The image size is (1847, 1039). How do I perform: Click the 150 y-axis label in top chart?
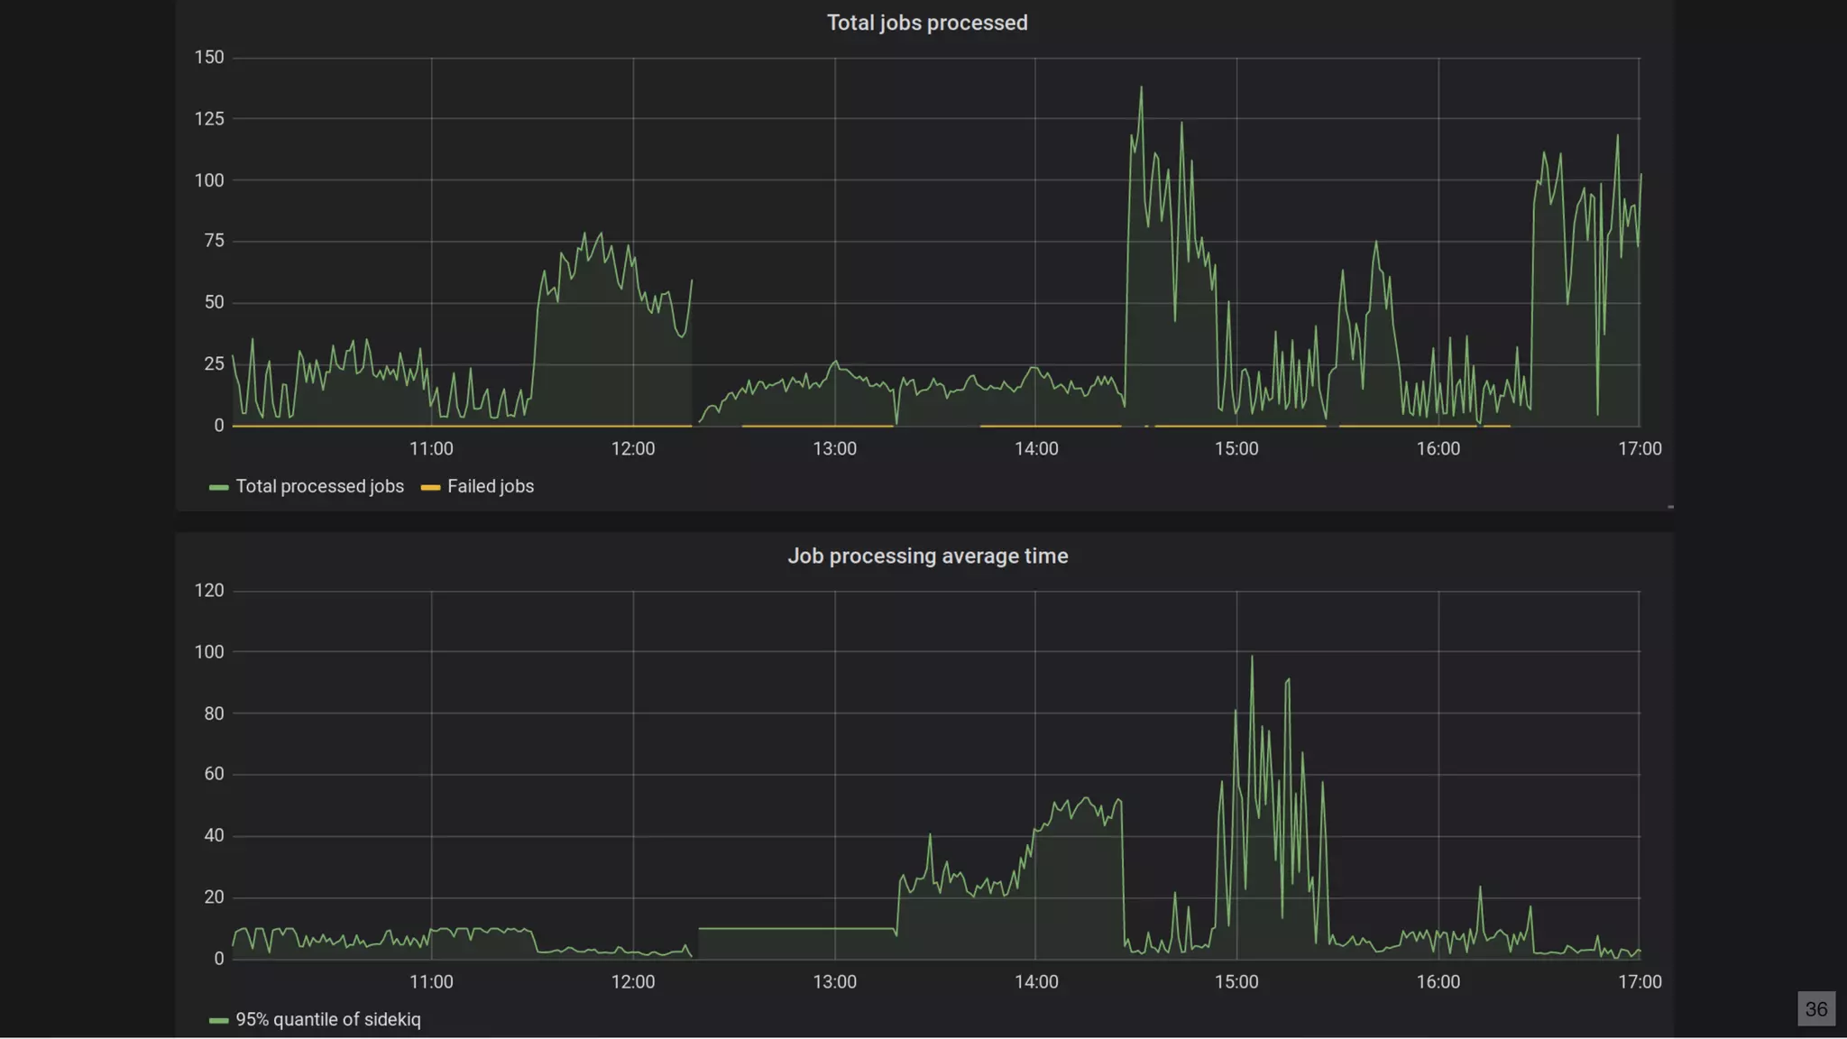coord(209,57)
